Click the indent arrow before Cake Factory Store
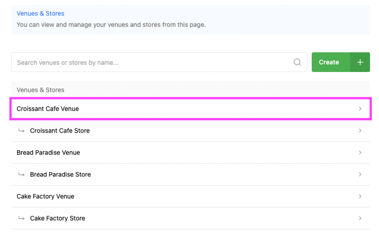379x237 pixels. (21, 218)
